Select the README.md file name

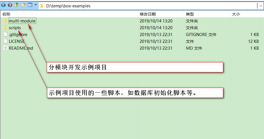pyautogui.click(x=21, y=48)
